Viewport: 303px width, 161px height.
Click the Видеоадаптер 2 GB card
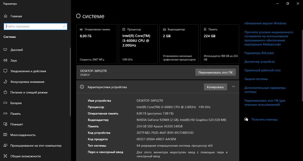179,44
